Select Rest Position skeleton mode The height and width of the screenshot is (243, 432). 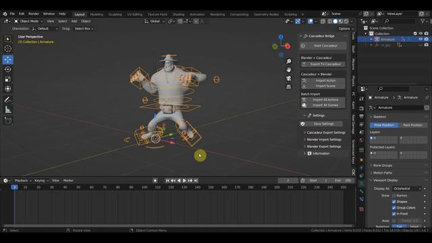(412, 125)
